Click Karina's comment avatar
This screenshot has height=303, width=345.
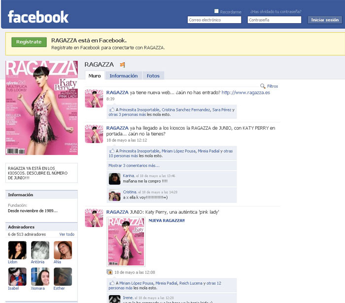tap(115, 179)
